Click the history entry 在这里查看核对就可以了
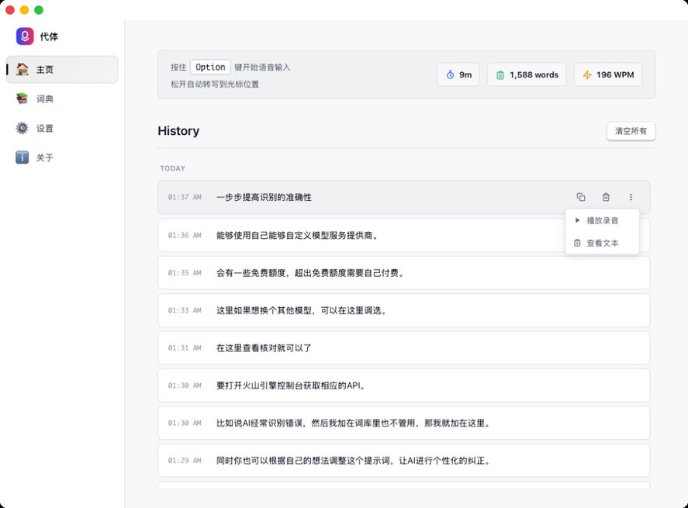Image resolution: width=688 pixels, height=508 pixels. tap(403, 348)
